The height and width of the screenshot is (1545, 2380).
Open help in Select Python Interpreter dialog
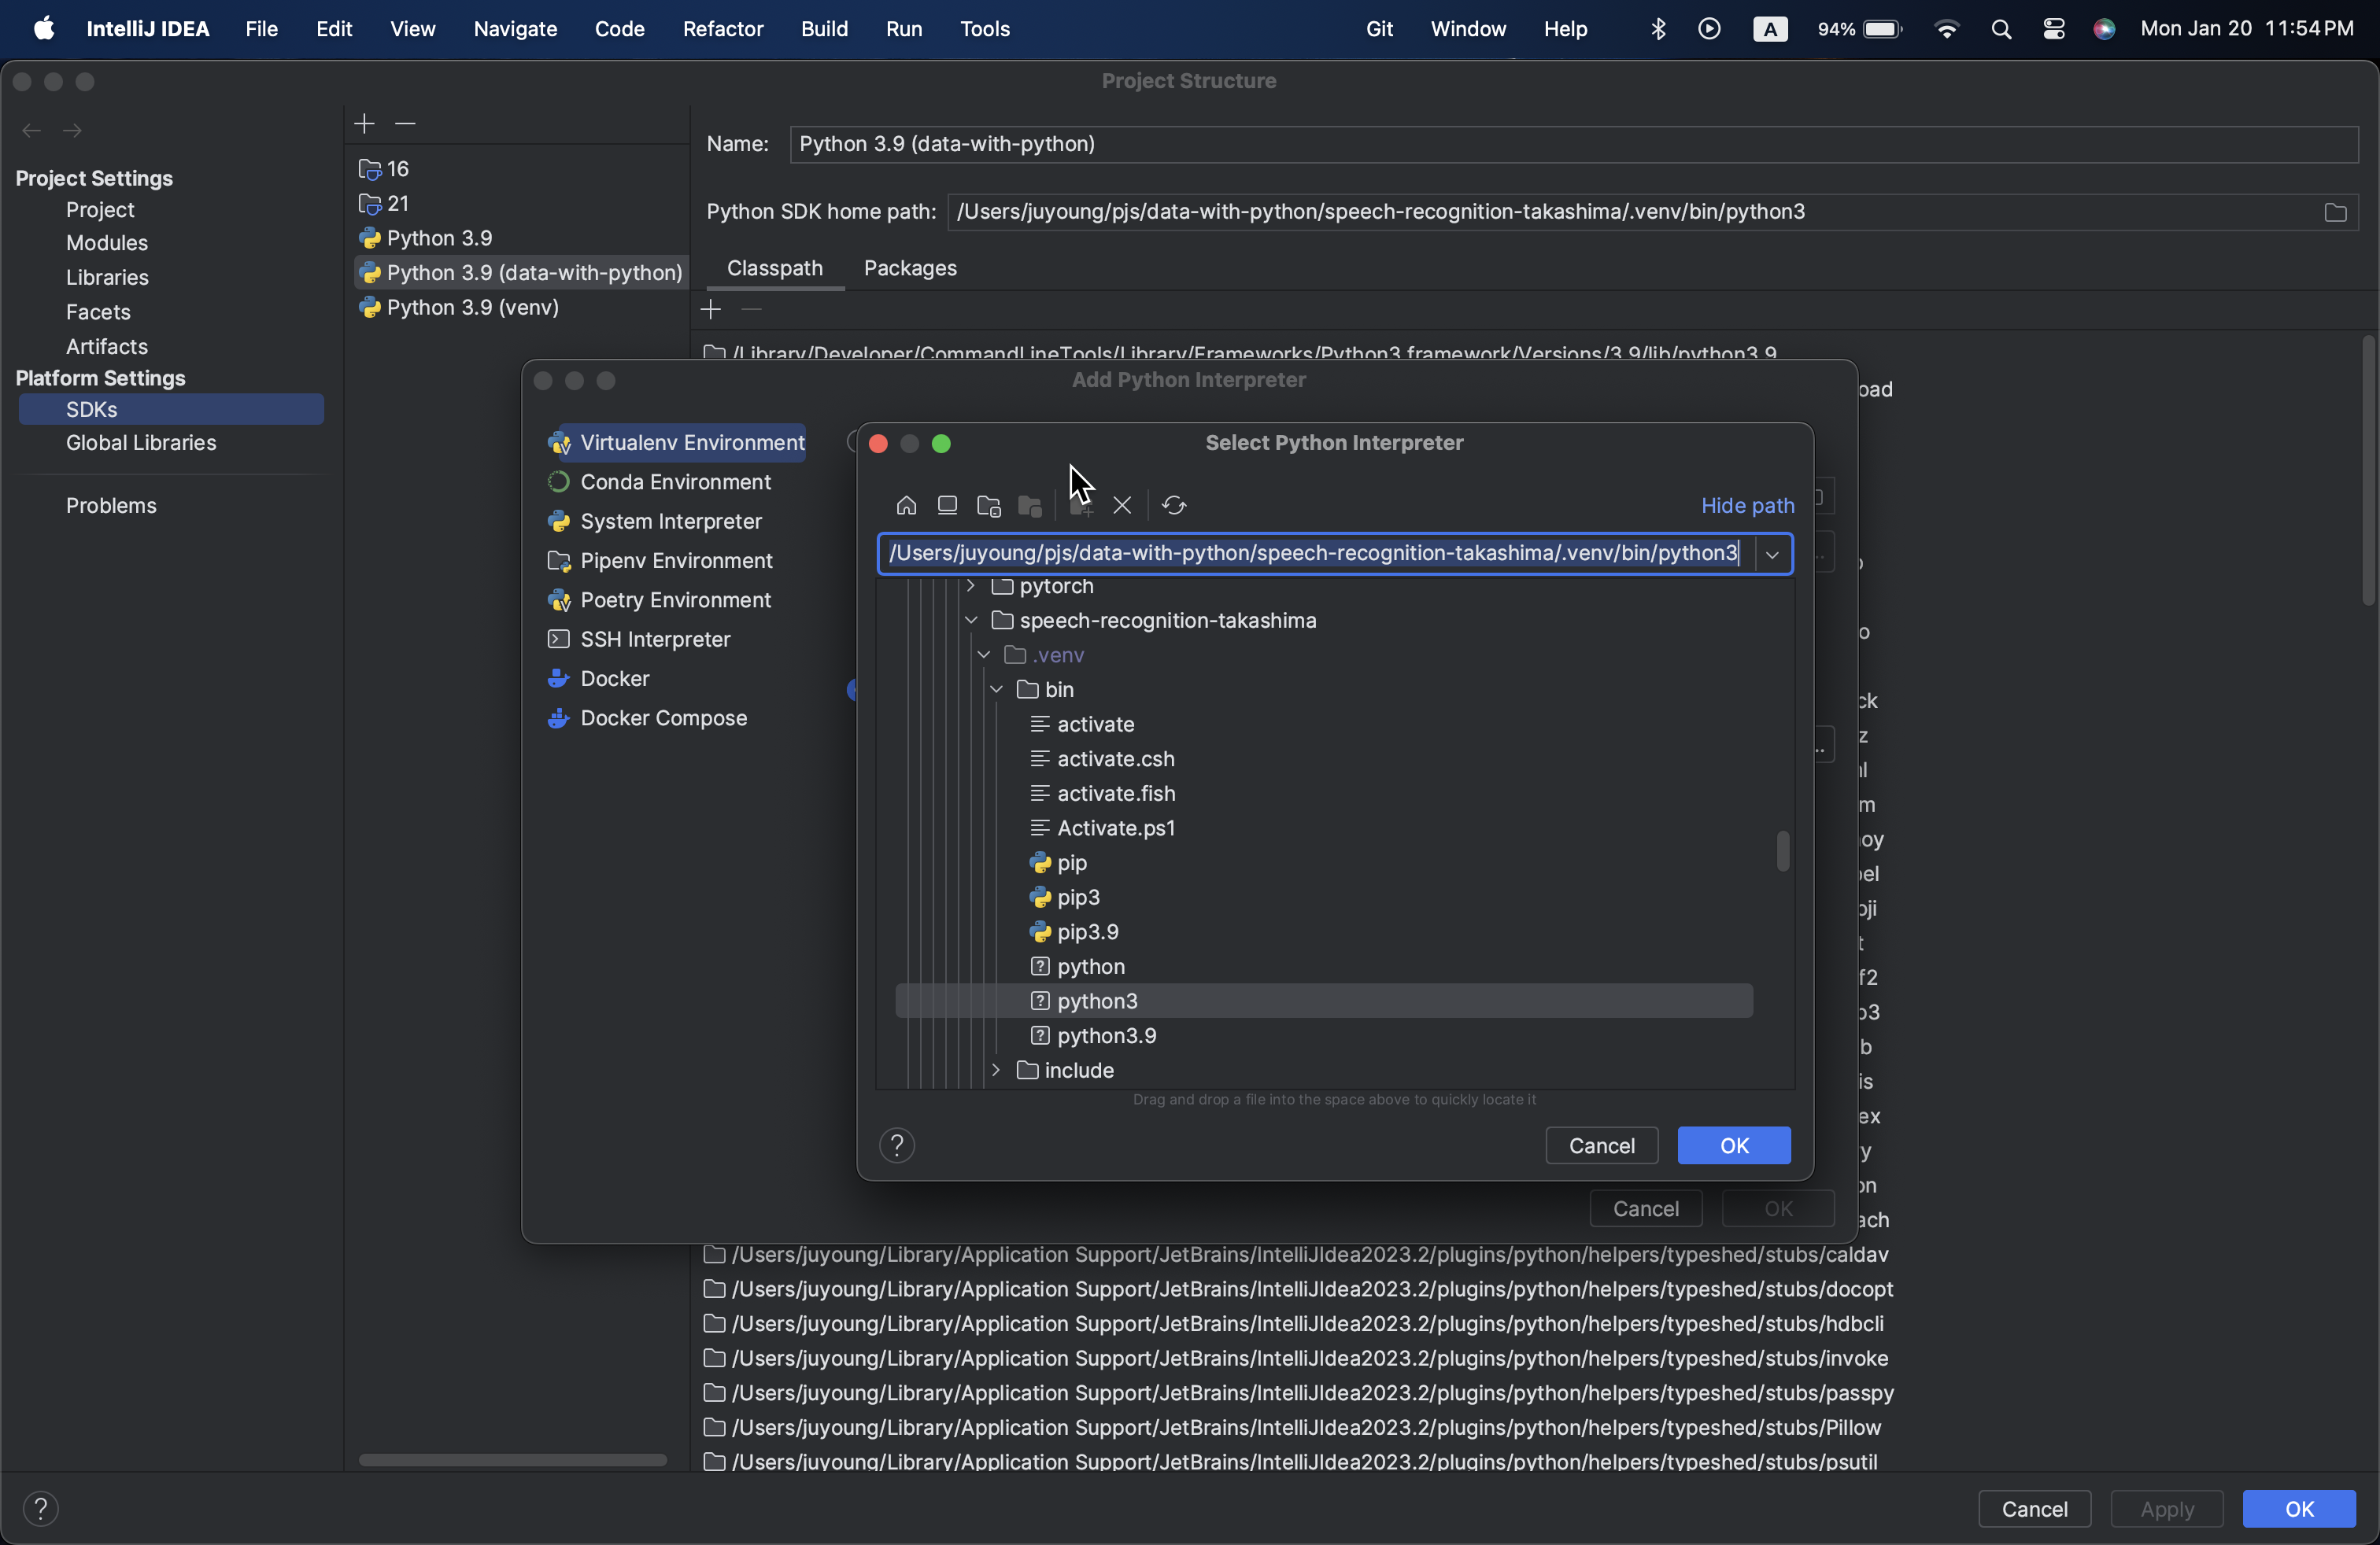[897, 1145]
